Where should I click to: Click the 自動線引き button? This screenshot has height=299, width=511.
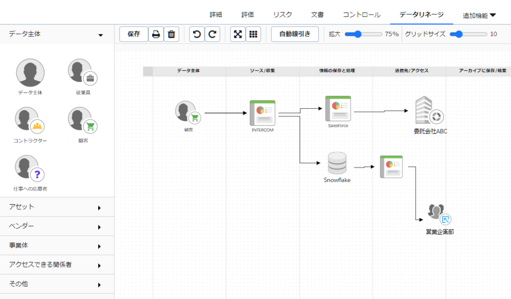pos(294,34)
